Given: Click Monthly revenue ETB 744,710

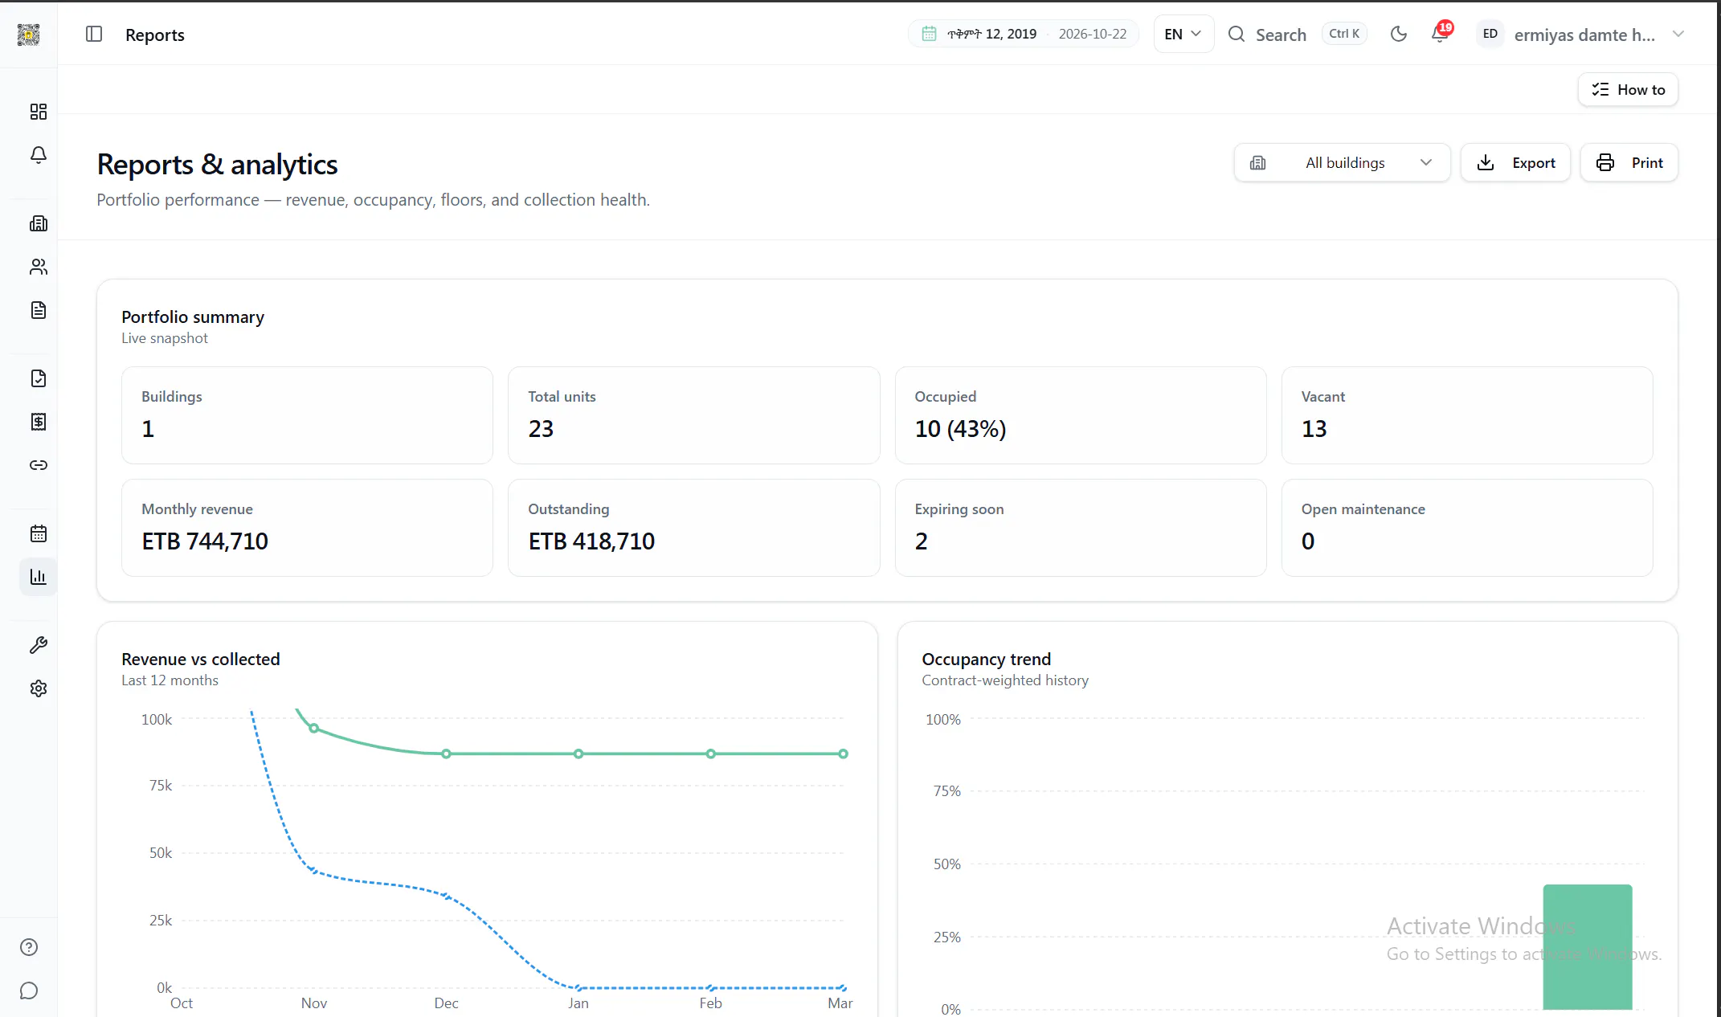Looking at the screenshot, I should (x=307, y=528).
